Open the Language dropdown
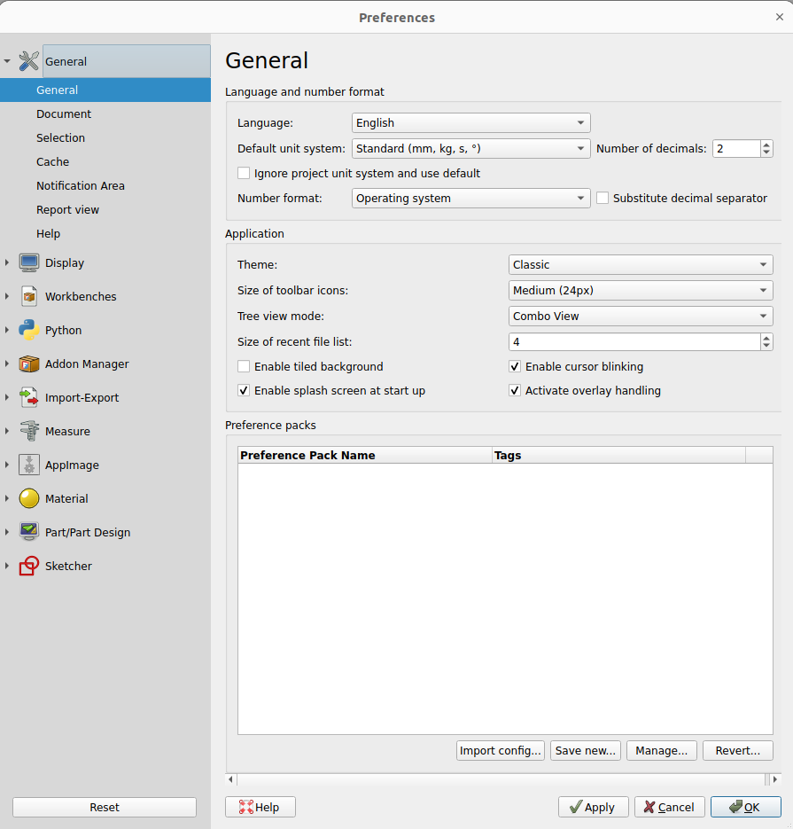 470,122
